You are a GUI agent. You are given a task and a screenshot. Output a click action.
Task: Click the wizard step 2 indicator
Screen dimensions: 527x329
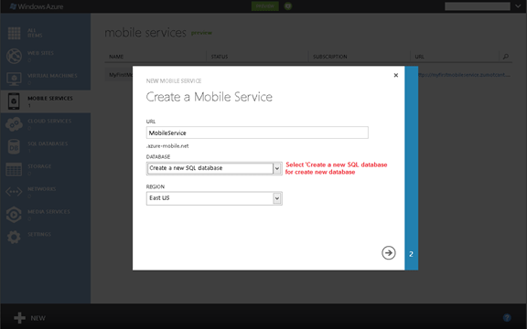click(411, 254)
